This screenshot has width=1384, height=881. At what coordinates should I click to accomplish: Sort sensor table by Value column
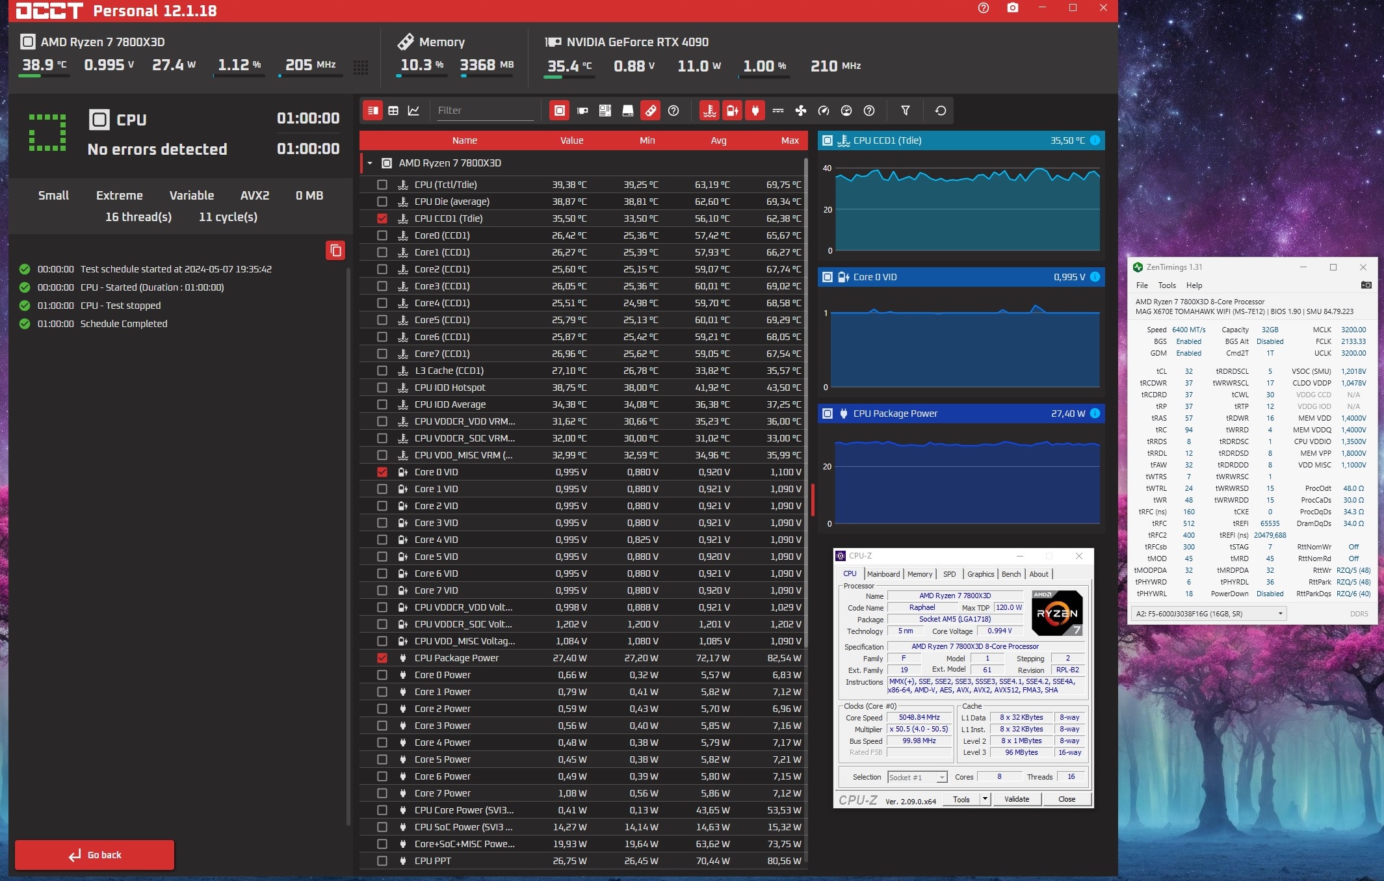click(x=572, y=140)
